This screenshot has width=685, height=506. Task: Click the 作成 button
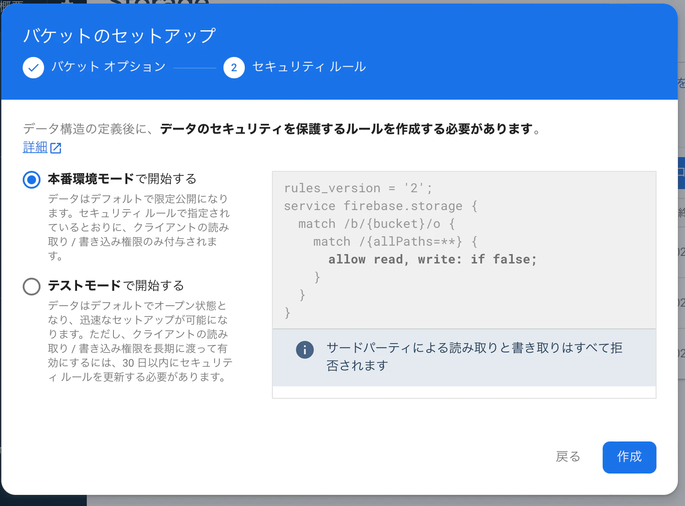[629, 457]
